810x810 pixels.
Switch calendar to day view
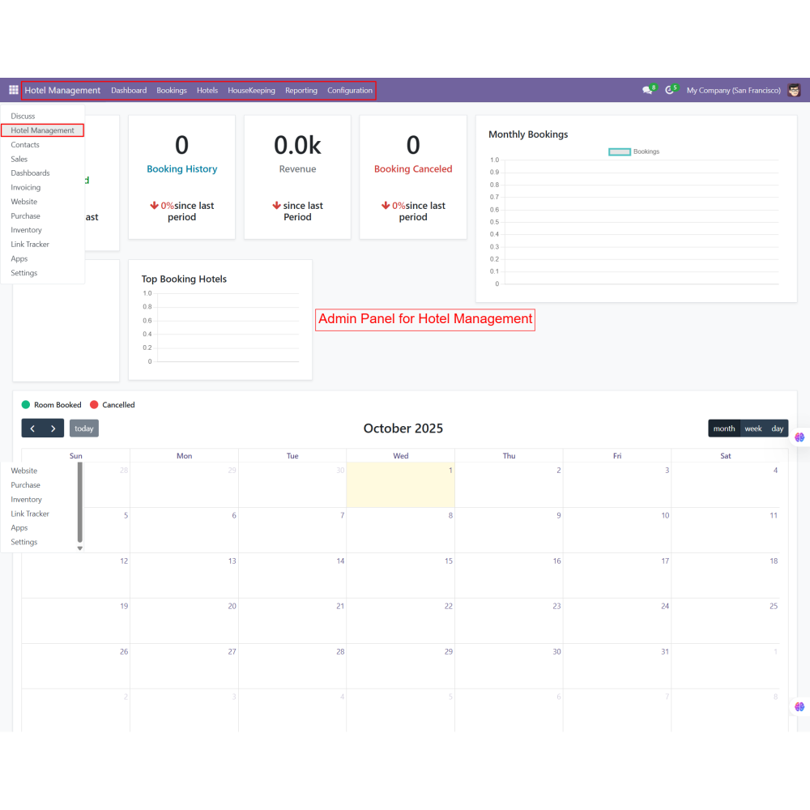(x=778, y=428)
